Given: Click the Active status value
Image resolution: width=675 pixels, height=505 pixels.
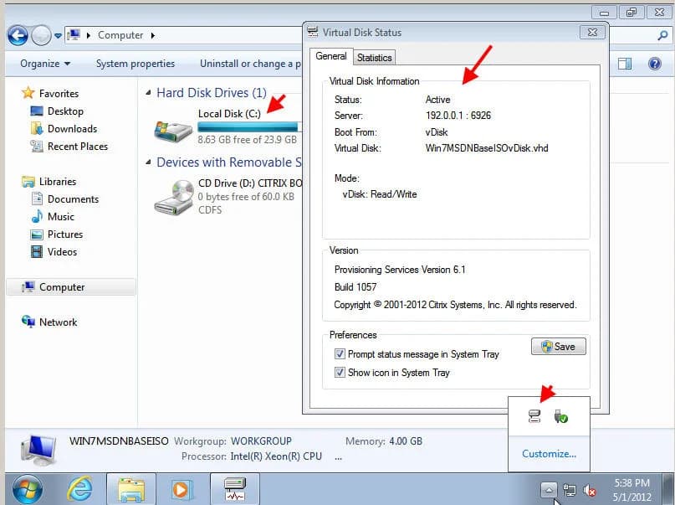Looking at the screenshot, I should 437,100.
